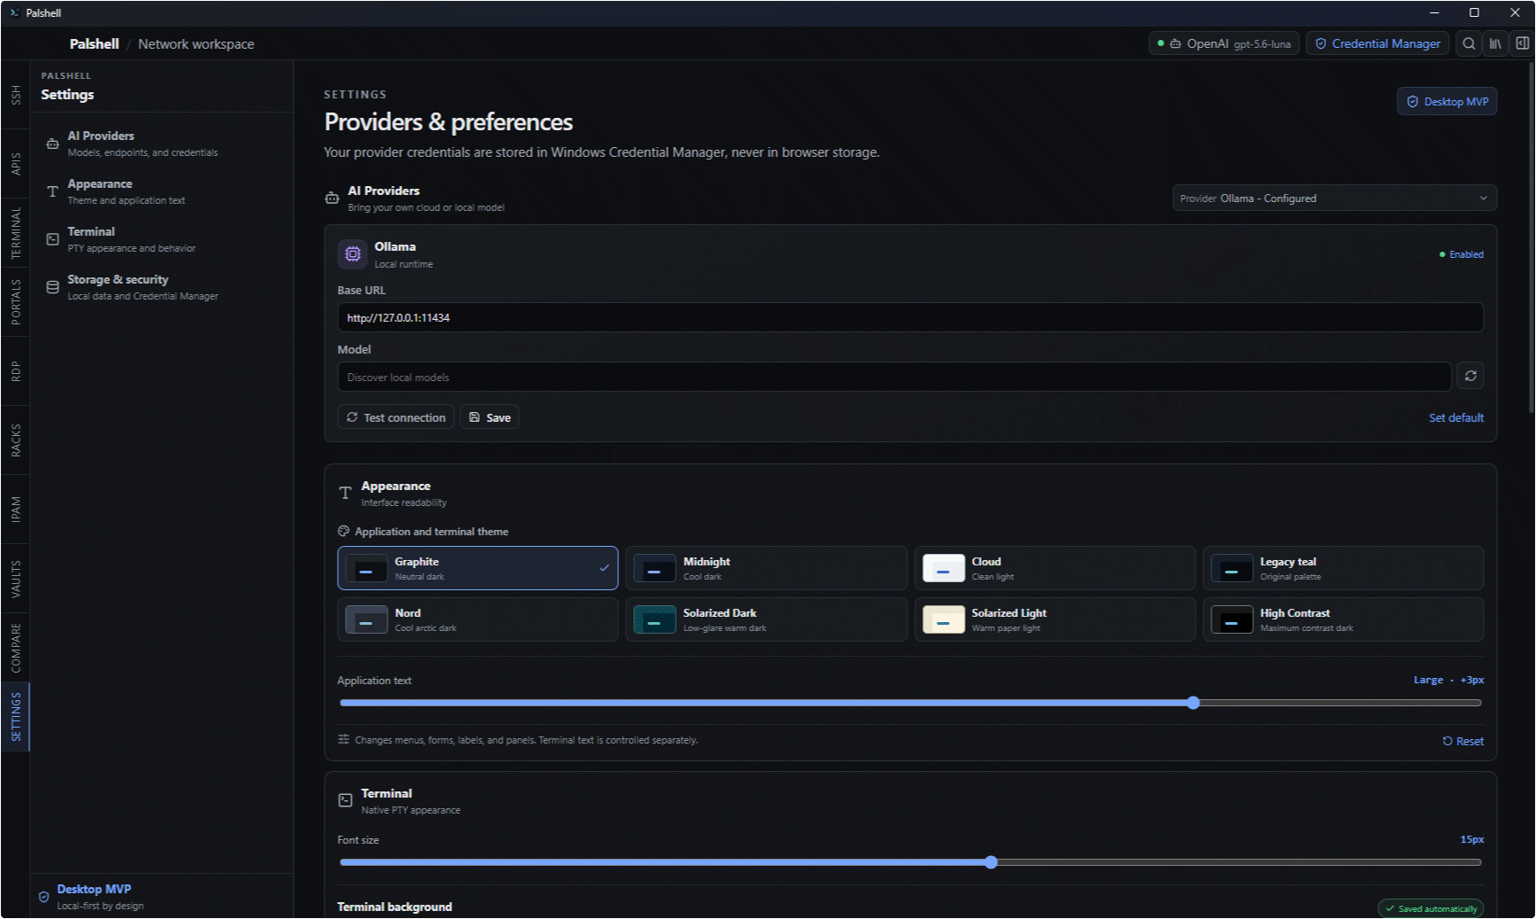Click the Desktop MVP badge at top right
Screen dimensions: 1536x919
click(1447, 101)
